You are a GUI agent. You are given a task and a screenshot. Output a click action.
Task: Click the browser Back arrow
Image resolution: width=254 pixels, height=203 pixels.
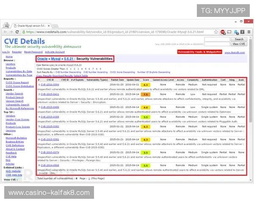click(6, 32)
